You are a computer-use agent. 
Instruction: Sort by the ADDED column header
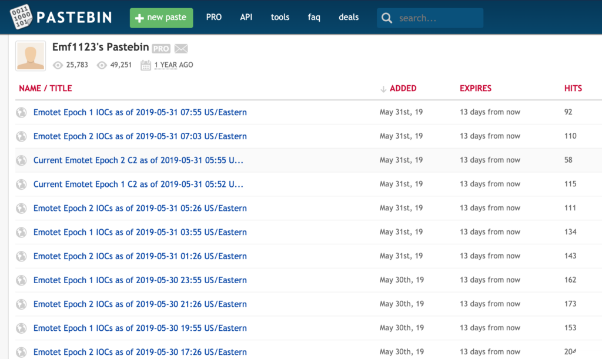coord(403,88)
